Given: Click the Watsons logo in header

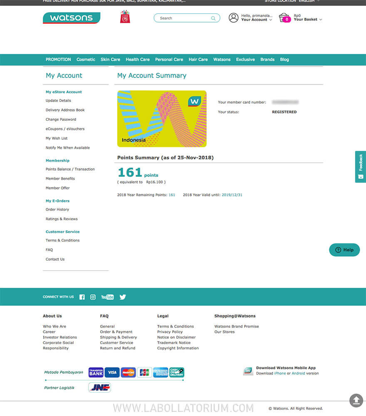Looking at the screenshot, I should click(72, 18).
